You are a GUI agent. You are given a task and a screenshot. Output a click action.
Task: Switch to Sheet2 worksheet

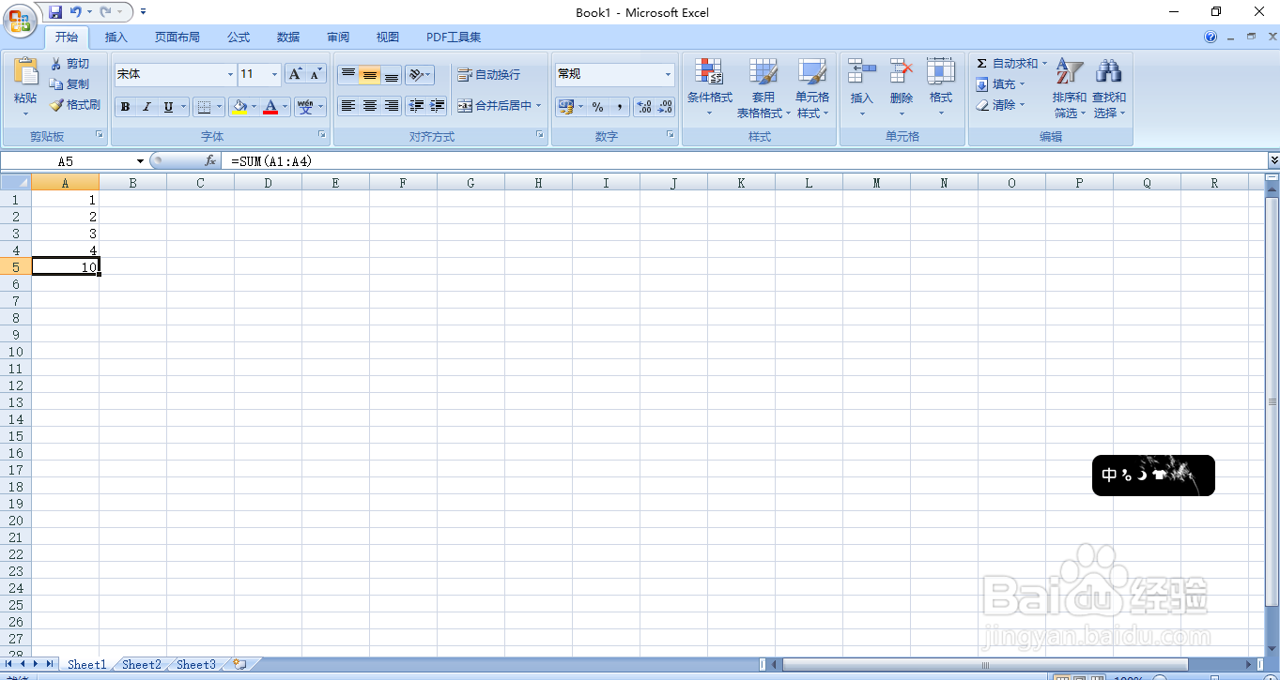(142, 664)
